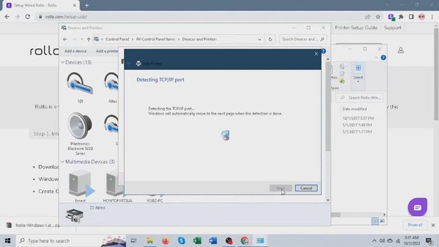This screenshot has width=439, height=247.
Task: Share this page icon in address bar
Action: 368,16
